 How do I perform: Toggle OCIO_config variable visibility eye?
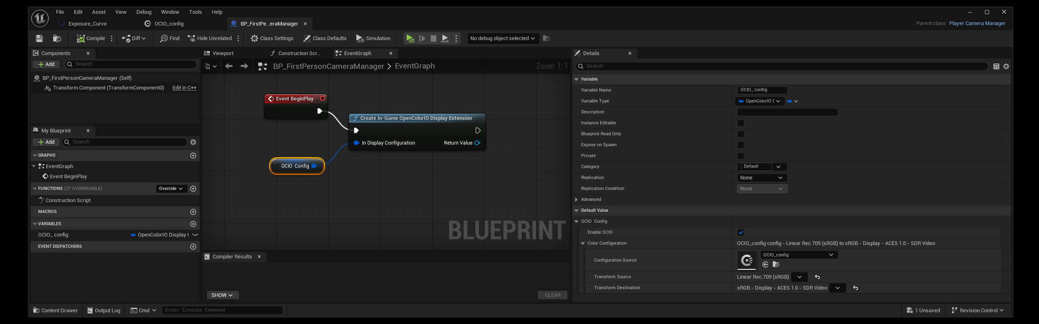point(195,235)
